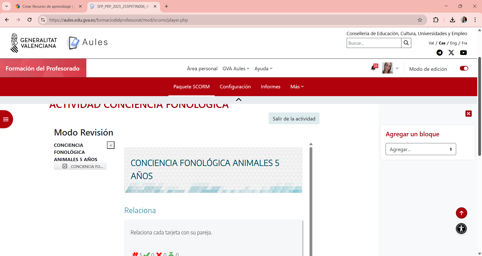Viewport: 482px width, 256px height.
Task: Close the block drawer with red X
Action: 468,114
